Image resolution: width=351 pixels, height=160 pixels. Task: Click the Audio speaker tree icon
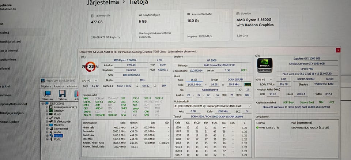[x=51, y=132]
